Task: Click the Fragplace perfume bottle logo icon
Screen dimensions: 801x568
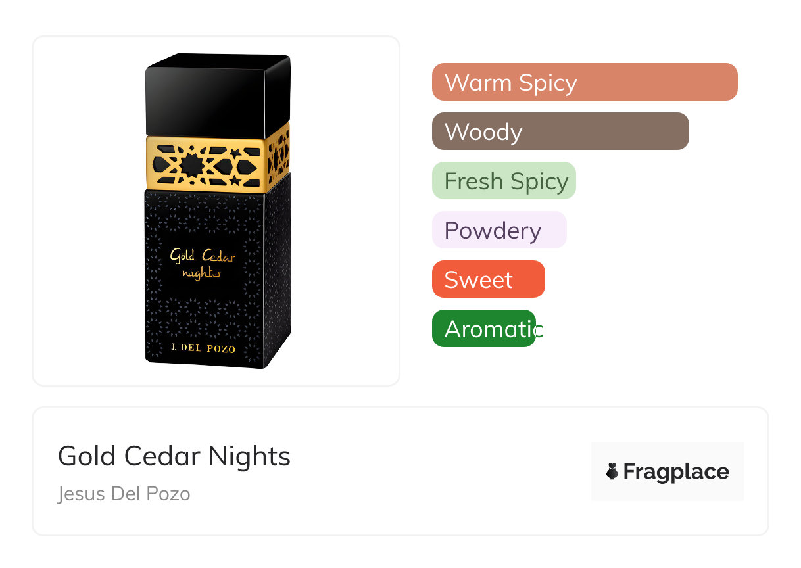Action: tap(612, 471)
